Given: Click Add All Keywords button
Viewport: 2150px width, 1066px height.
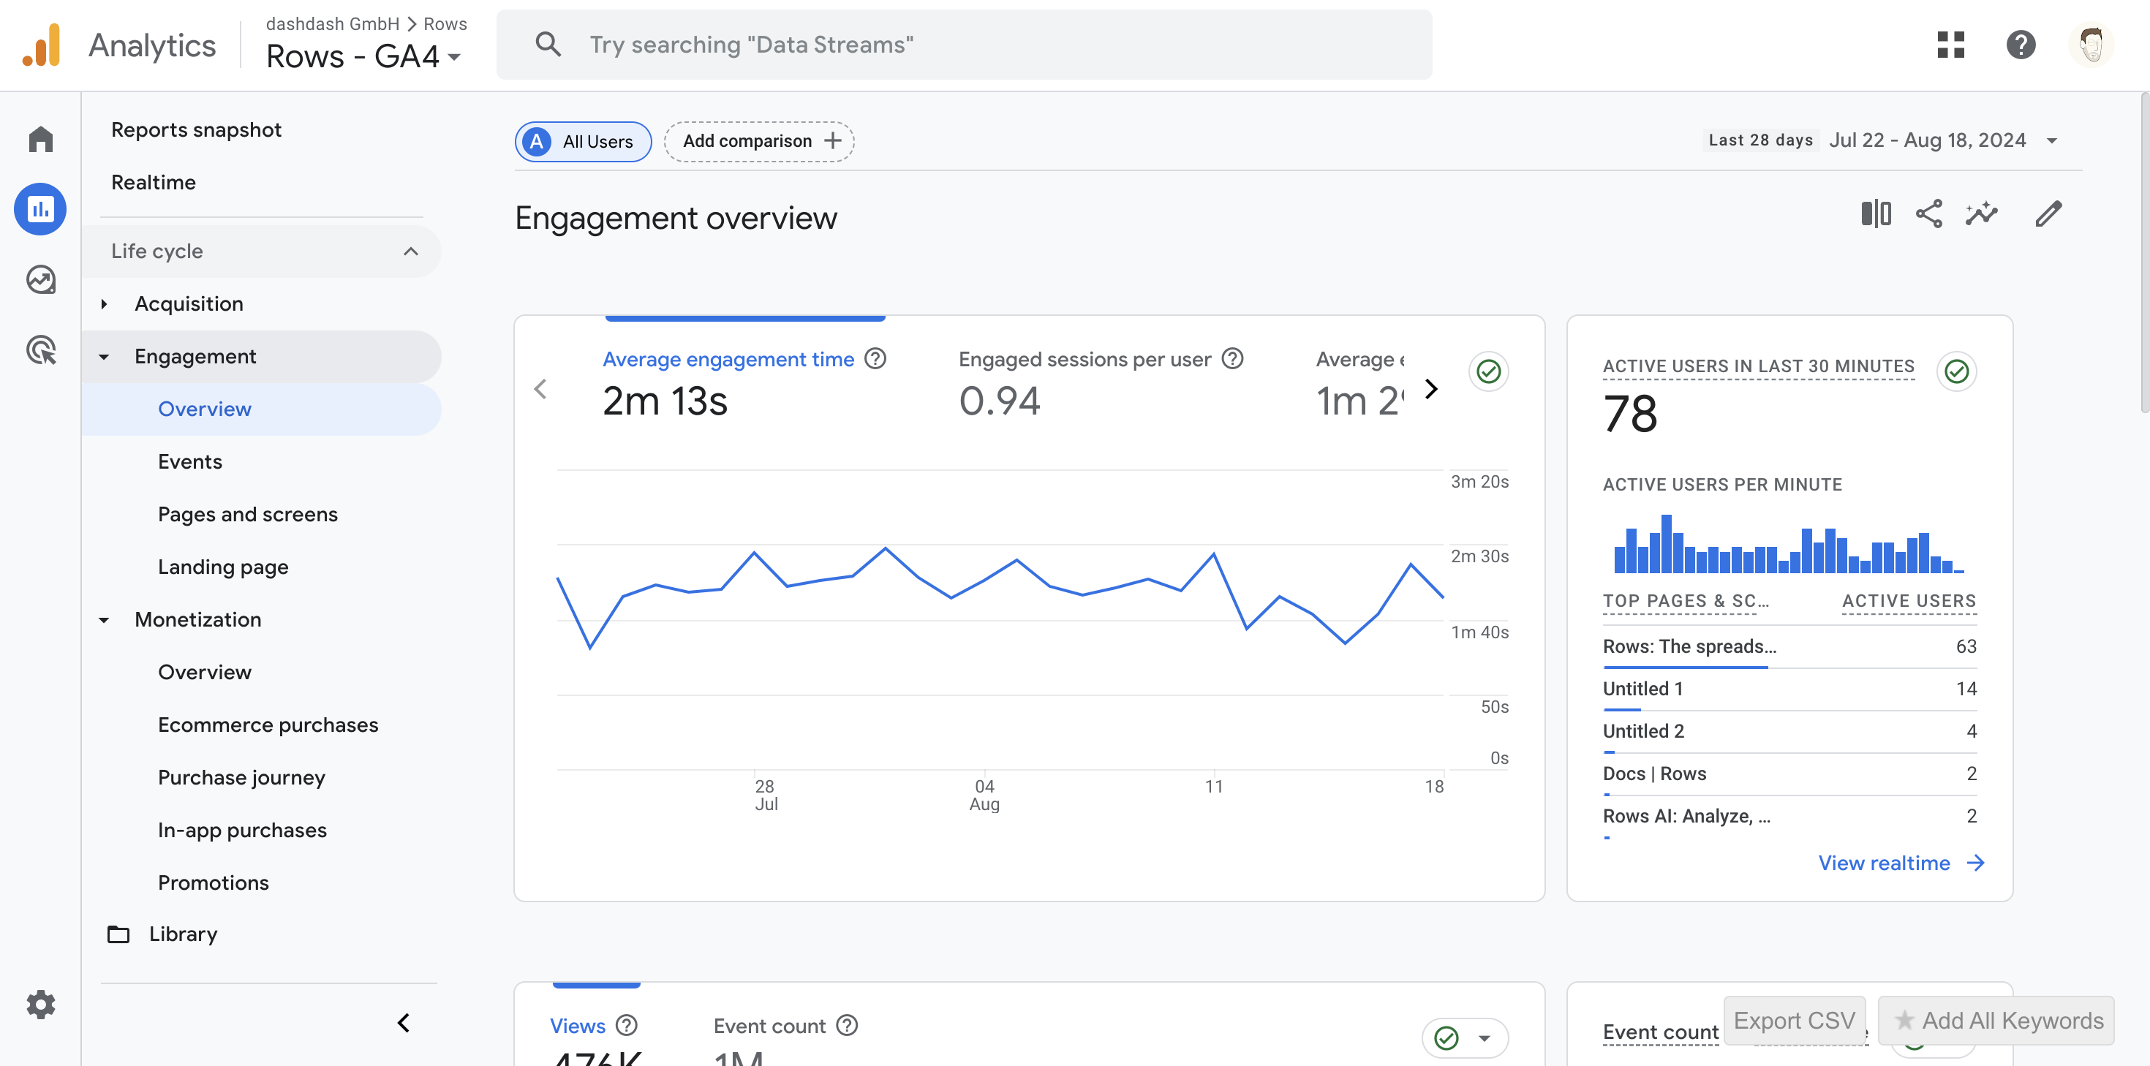Looking at the screenshot, I should [x=1996, y=1020].
